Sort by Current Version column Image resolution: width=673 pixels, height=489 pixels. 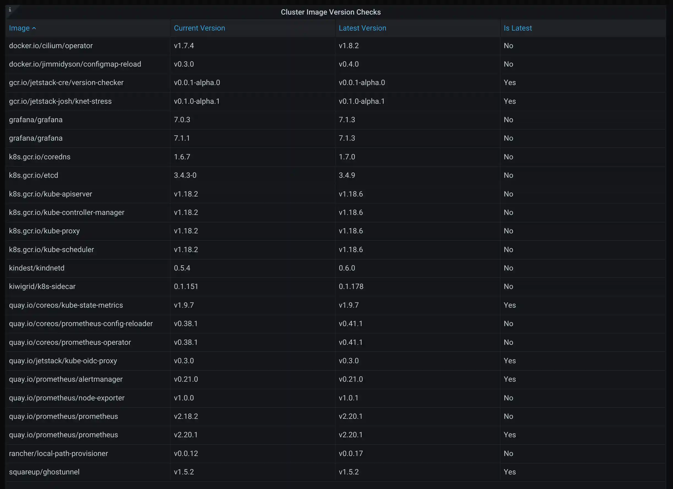(199, 28)
